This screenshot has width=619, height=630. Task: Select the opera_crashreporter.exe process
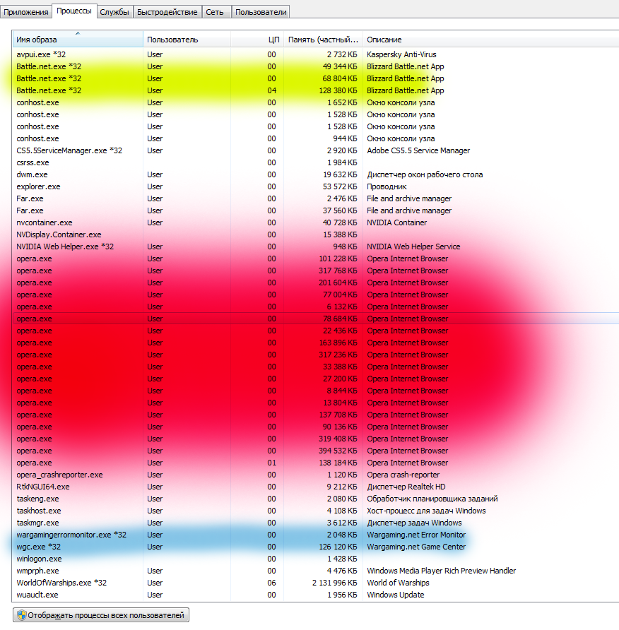[316, 475]
